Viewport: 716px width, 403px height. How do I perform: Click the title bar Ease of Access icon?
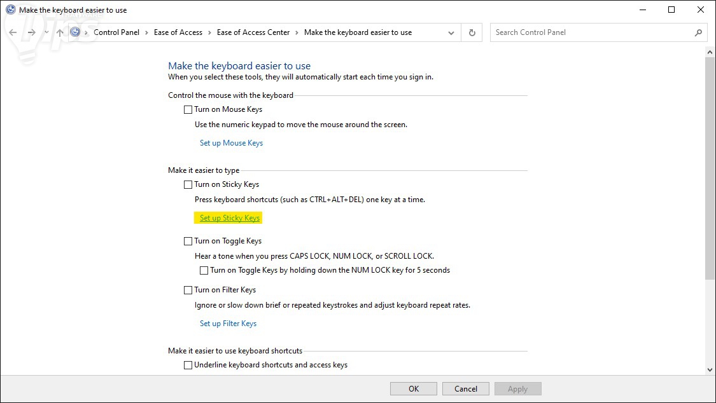click(10, 10)
